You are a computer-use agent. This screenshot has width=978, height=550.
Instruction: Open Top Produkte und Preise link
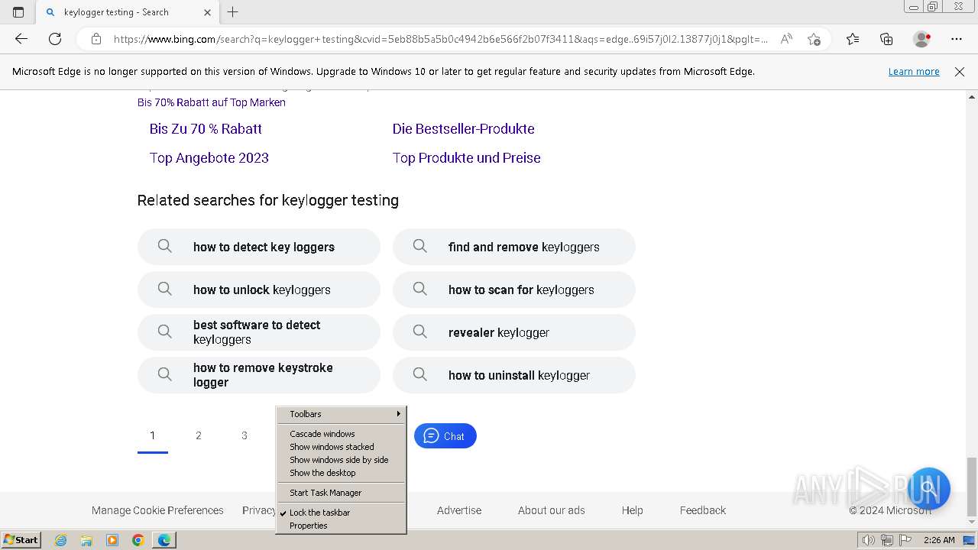click(467, 158)
